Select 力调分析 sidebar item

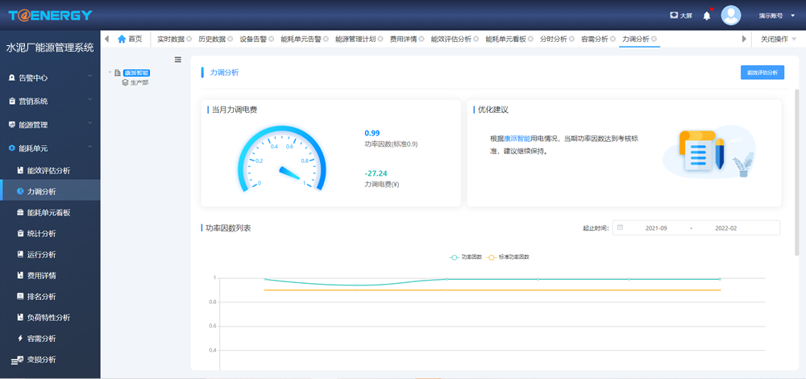50,191
